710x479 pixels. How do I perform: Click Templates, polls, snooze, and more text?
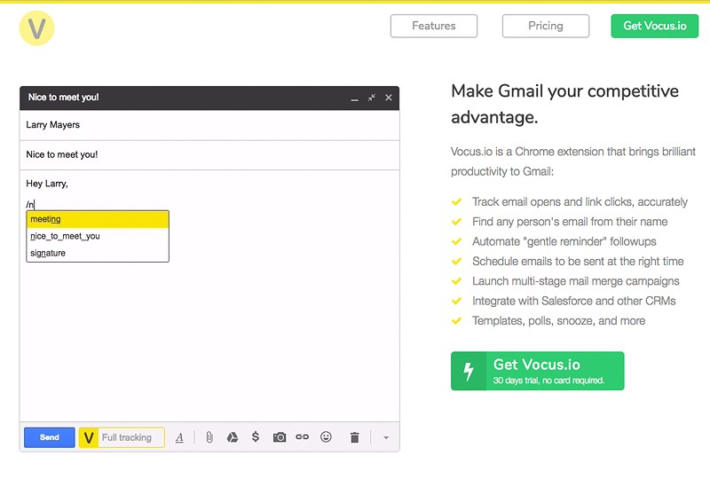tap(559, 321)
